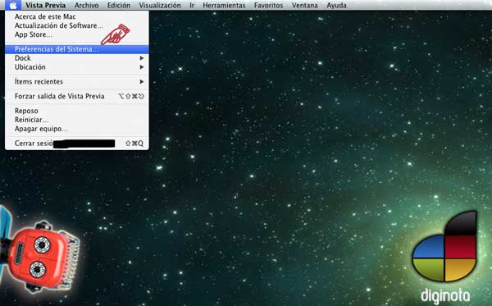
Task: Select Reposo to sleep the Mac
Action: [77, 111]
